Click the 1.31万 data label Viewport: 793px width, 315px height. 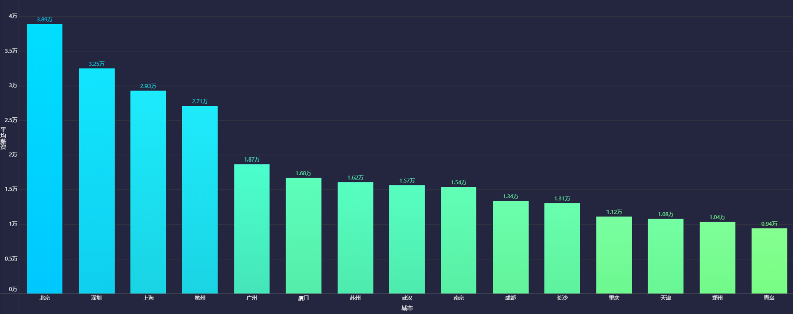coord(562,199)
